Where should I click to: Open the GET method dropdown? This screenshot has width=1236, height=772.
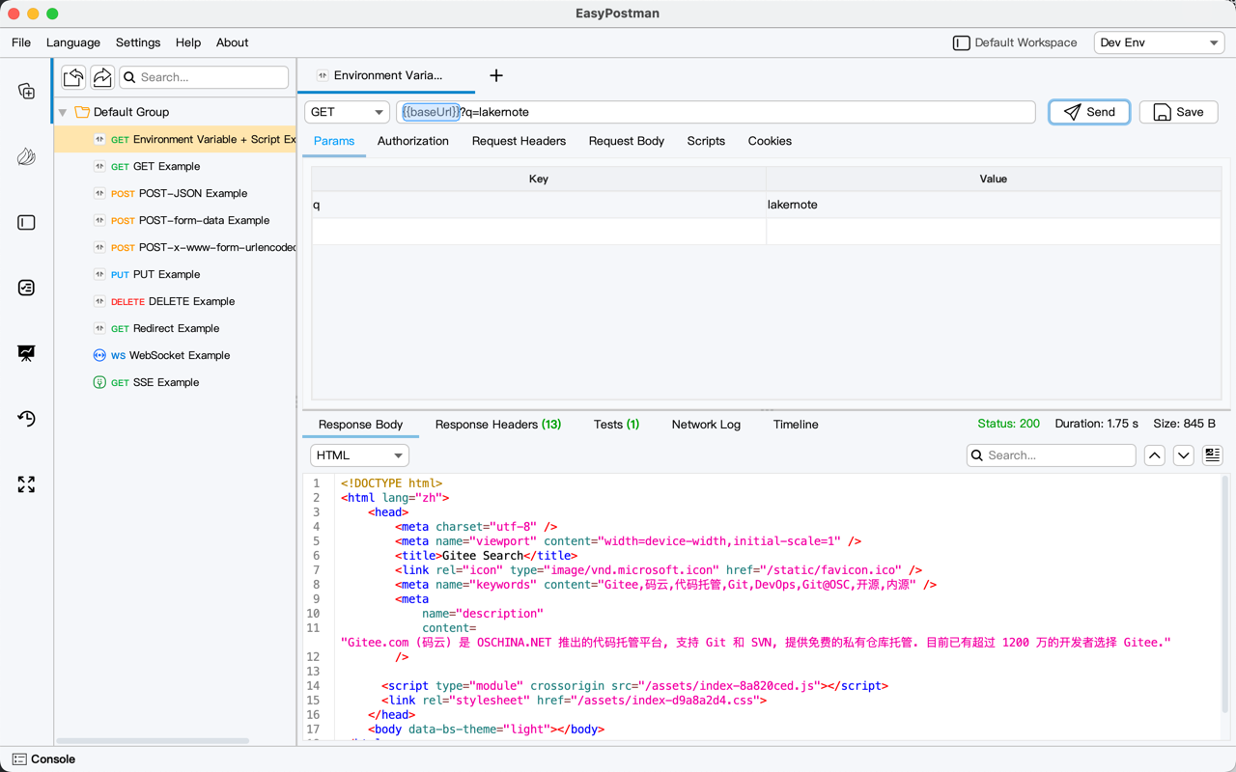pos(347,112)
